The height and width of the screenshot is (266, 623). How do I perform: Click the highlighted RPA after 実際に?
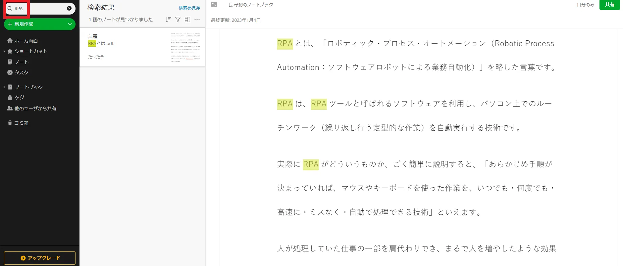311,164
